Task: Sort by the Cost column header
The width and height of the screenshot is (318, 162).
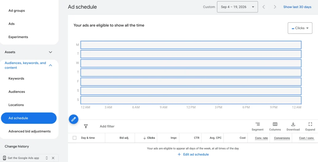Action: coord(243,138)
